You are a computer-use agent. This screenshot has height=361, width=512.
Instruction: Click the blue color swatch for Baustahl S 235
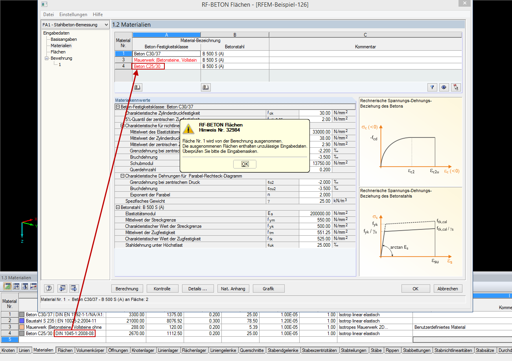coord(22,321)
